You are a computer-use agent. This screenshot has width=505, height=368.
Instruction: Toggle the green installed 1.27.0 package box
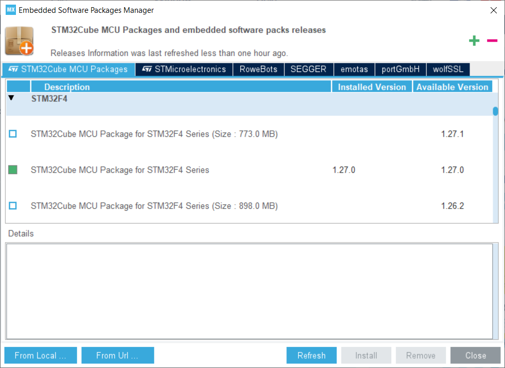[x=13, y=170]
